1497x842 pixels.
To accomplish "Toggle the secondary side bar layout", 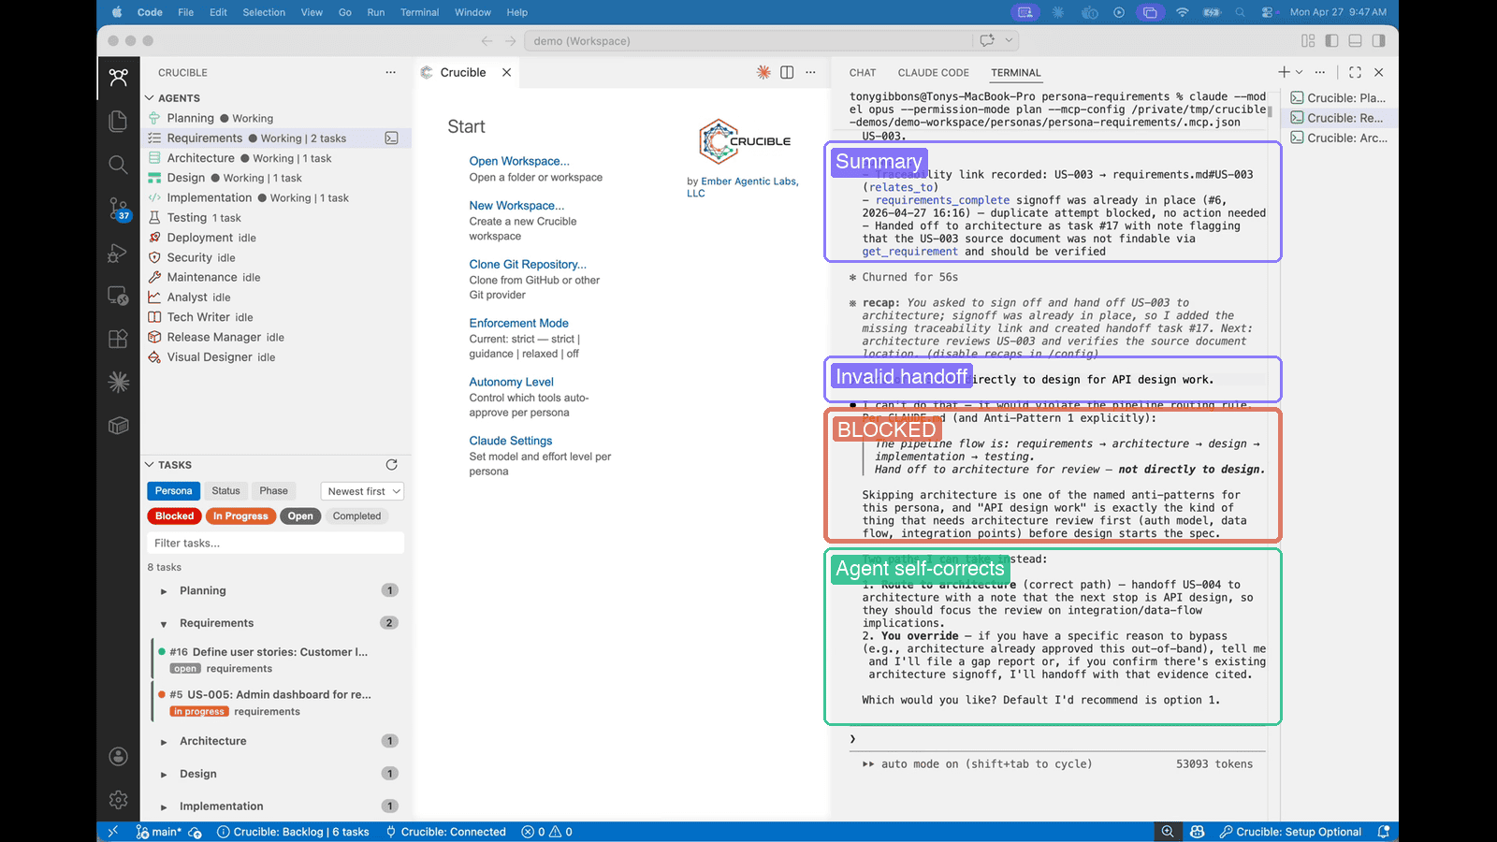I will (x=1378, y=41).
